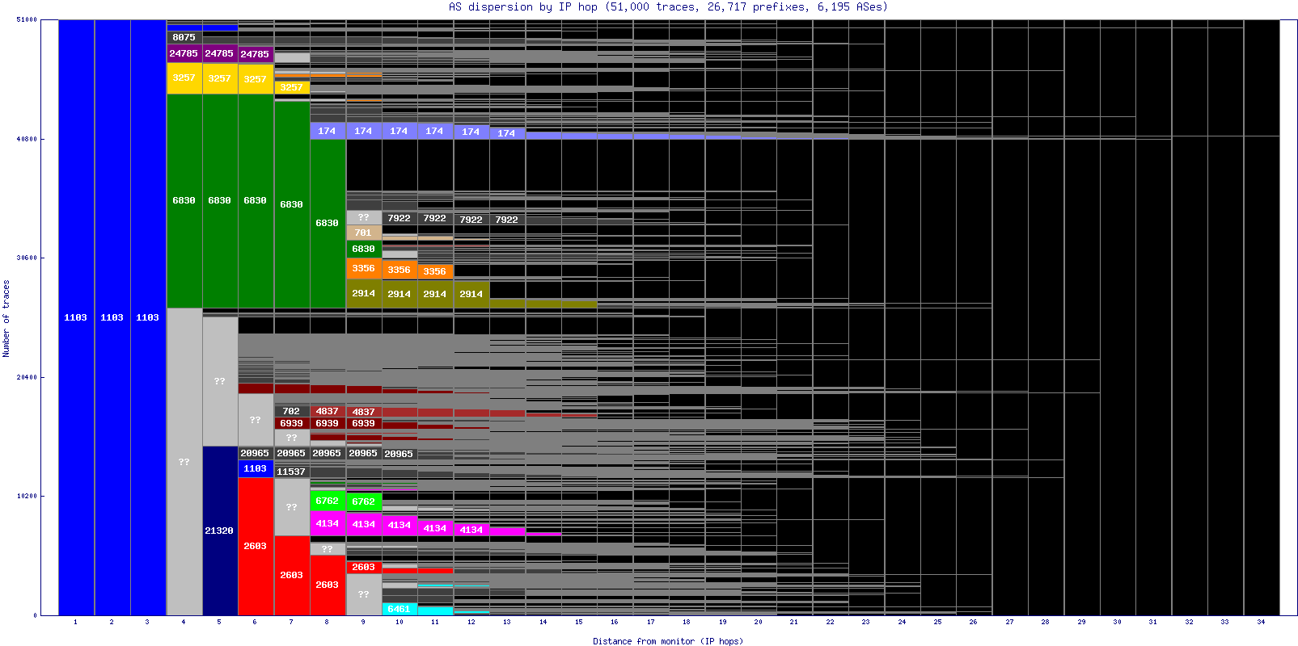
Task: Click the olive 2914 block in hop 9 column
Action: point(363,293)
